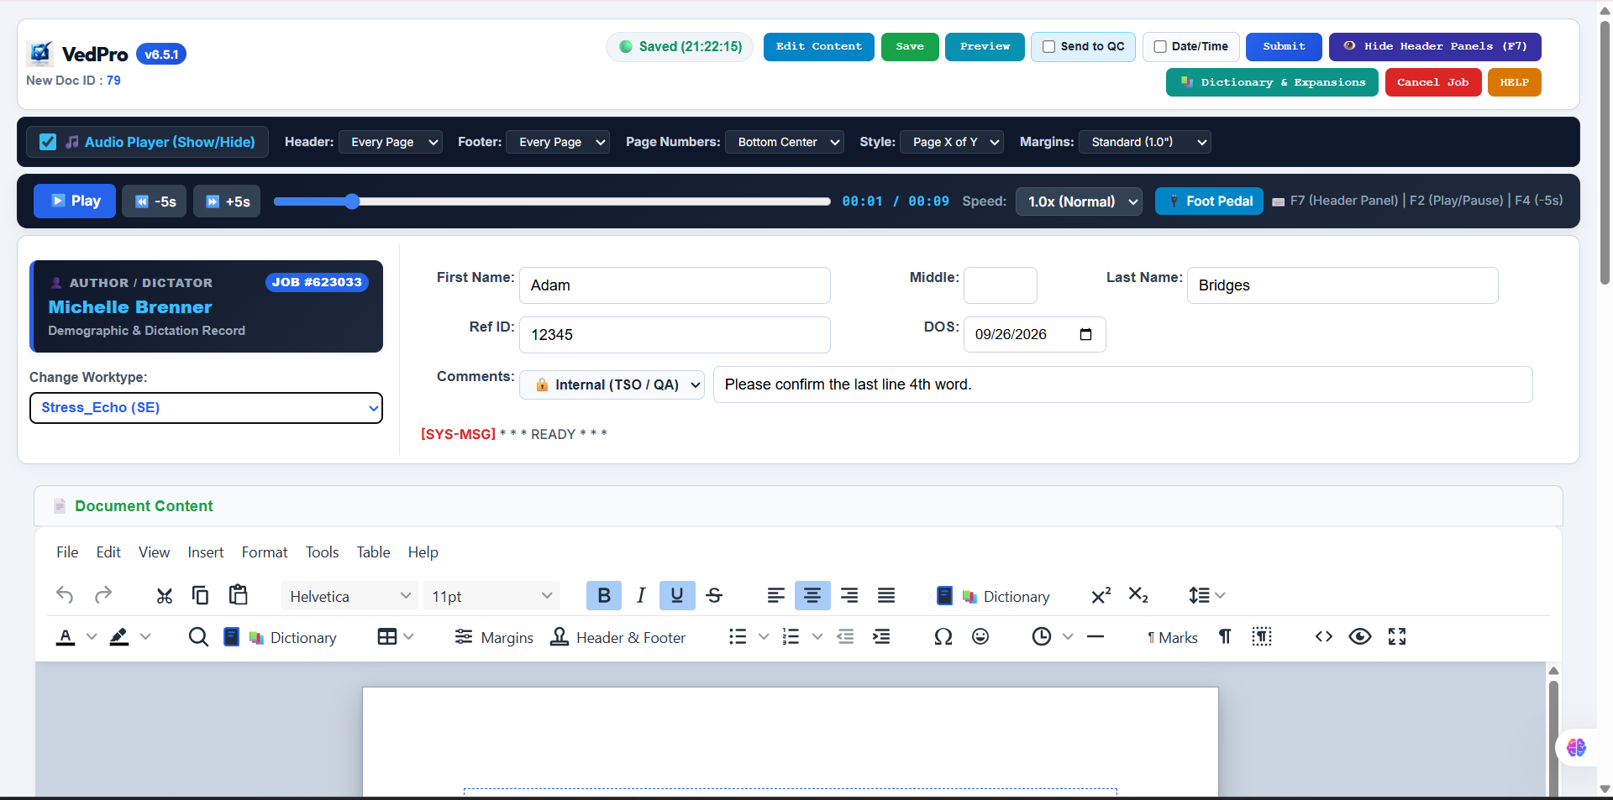
Task: Open the Helvetica font family dropdown
Action: pos(349,596)
